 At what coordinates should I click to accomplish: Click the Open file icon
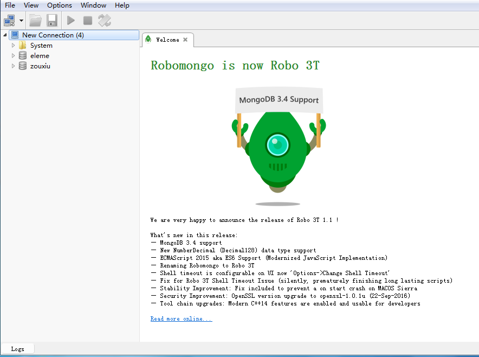tap(35, 20)
